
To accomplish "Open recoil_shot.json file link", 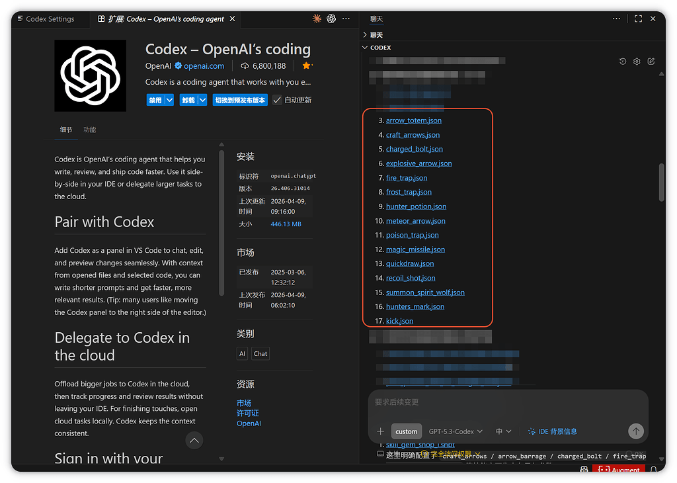I will point(411,278).
